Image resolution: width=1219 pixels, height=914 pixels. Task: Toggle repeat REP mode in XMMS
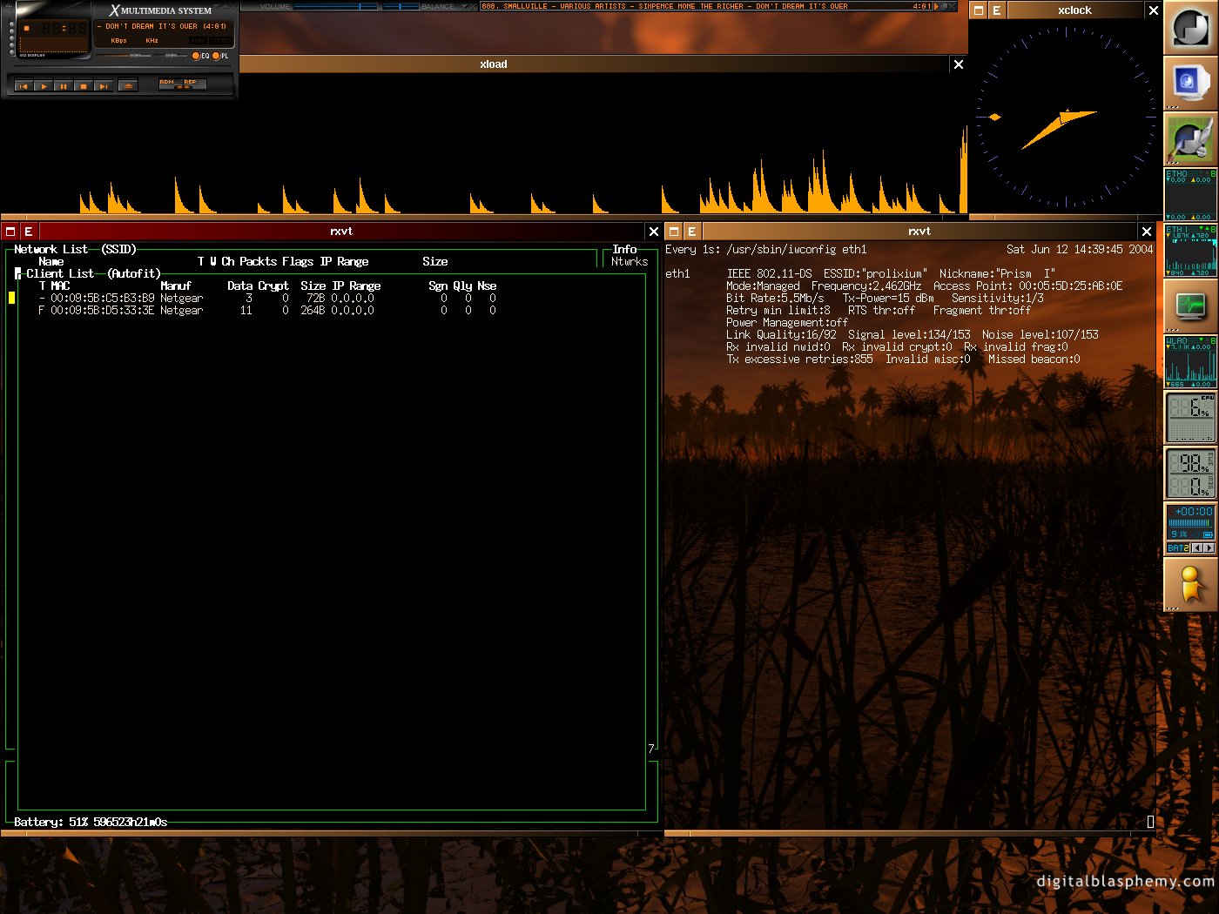(195, 84)
